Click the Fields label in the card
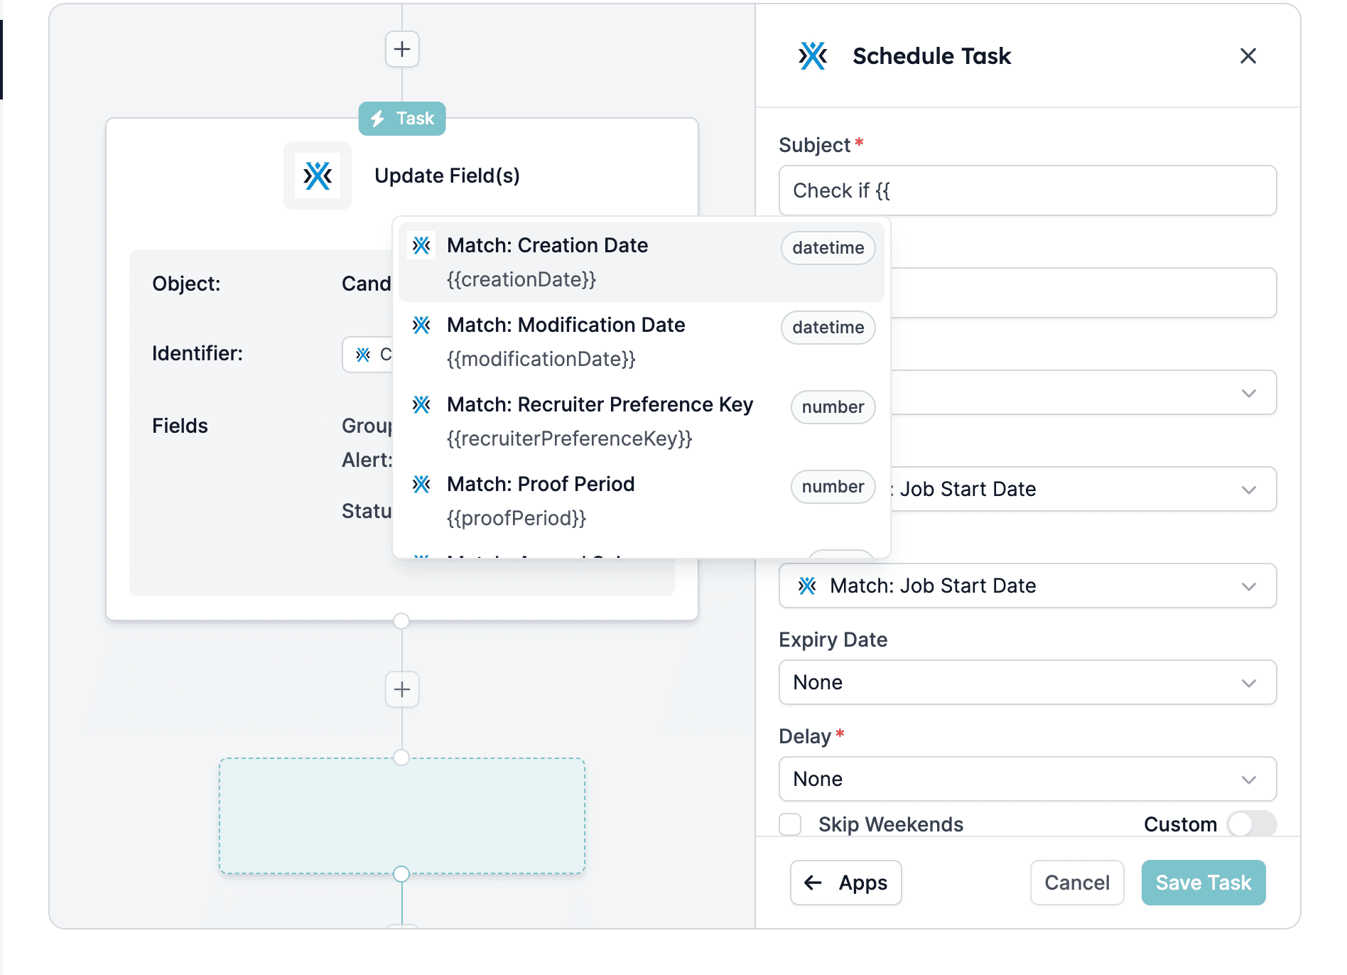1347x975 pixels. coord(180,426)
